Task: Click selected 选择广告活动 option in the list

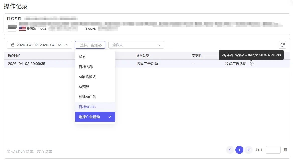Action: (x=95, y=117)
